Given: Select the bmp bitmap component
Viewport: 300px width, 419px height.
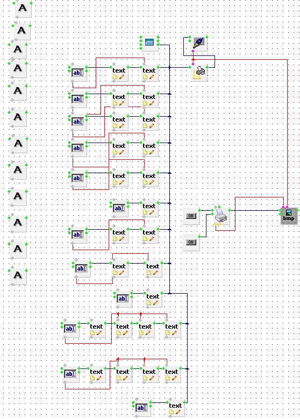Looking at the screenshot, I should (289, 216).
